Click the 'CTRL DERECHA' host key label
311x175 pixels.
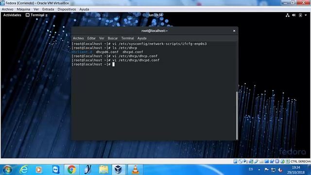300,161
